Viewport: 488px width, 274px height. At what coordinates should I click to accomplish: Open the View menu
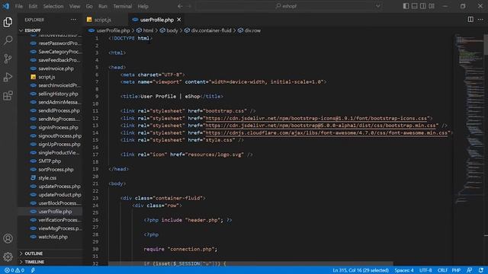point(75,6)
